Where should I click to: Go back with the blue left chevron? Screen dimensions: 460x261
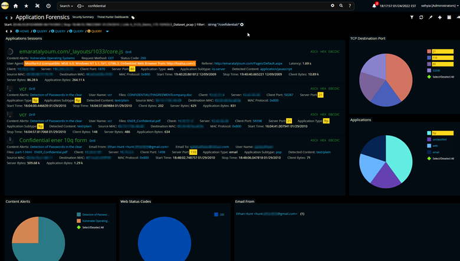pyautogui.click(x=6, y=18)
